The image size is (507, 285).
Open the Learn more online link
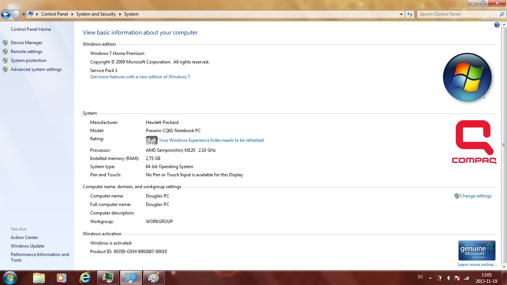click(x=477, y=265)
